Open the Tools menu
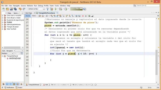Screen dimensions: 161x90 pos(57,5)
